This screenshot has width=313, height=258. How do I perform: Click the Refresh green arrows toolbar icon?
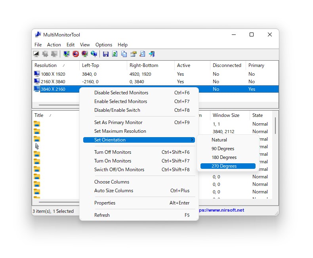coord(115,54)
